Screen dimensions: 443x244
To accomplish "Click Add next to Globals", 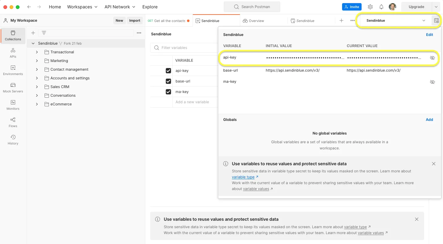I will (429, 120).
